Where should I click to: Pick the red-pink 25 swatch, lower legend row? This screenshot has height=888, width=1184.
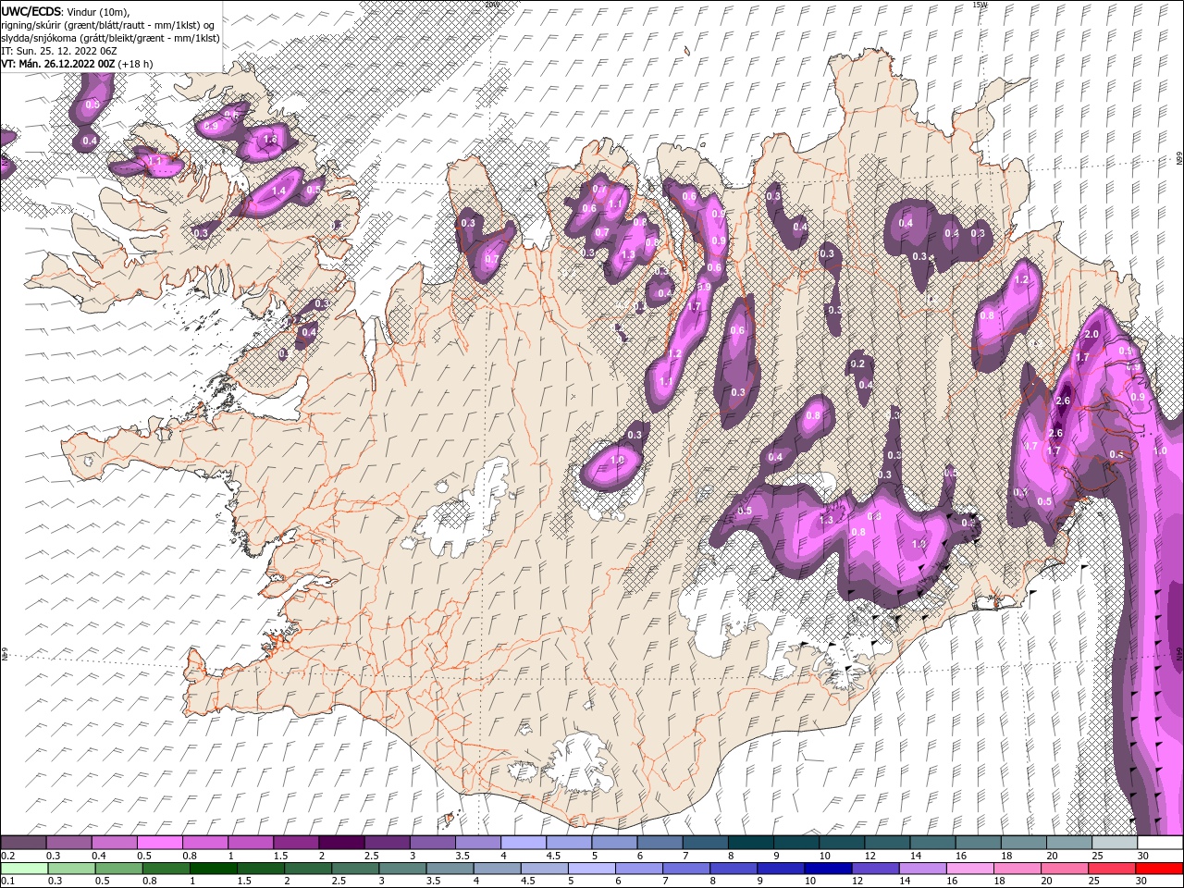point(1112,869)
